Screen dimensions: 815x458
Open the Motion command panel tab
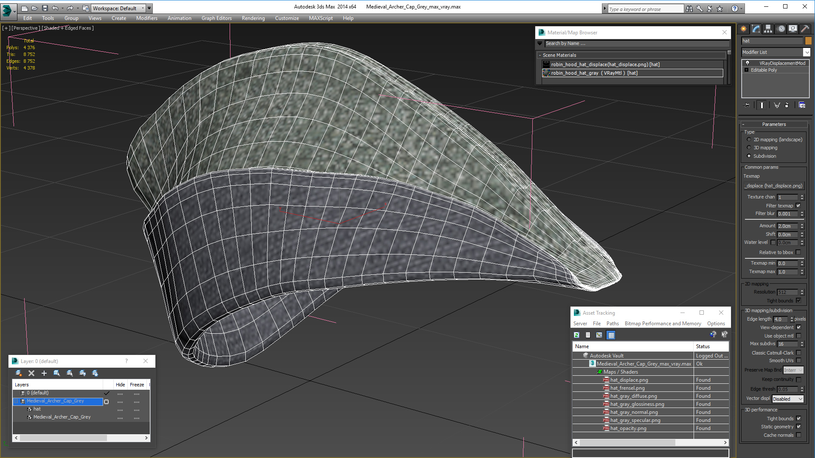(x=781, y=29)
